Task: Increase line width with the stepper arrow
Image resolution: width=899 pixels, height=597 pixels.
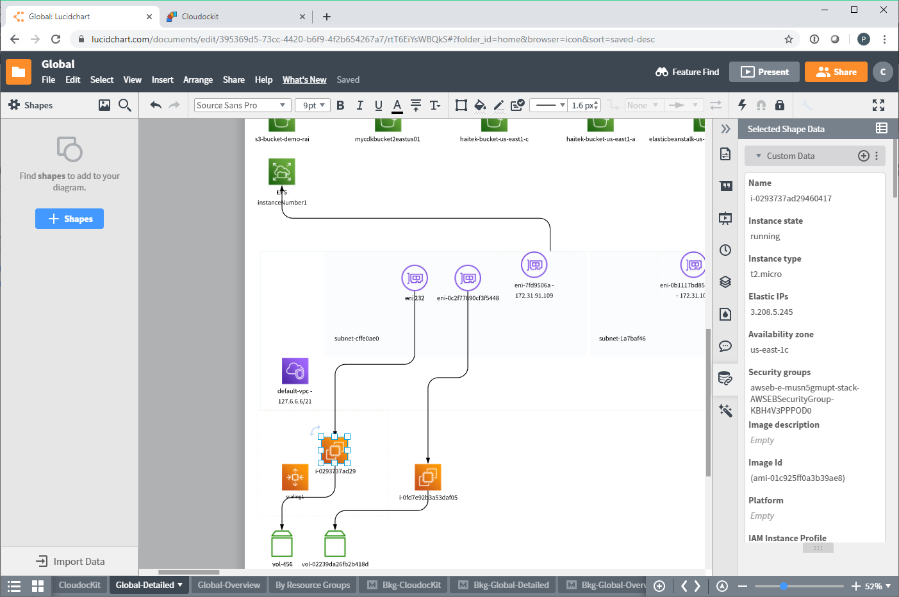Action: pos(597,101)
